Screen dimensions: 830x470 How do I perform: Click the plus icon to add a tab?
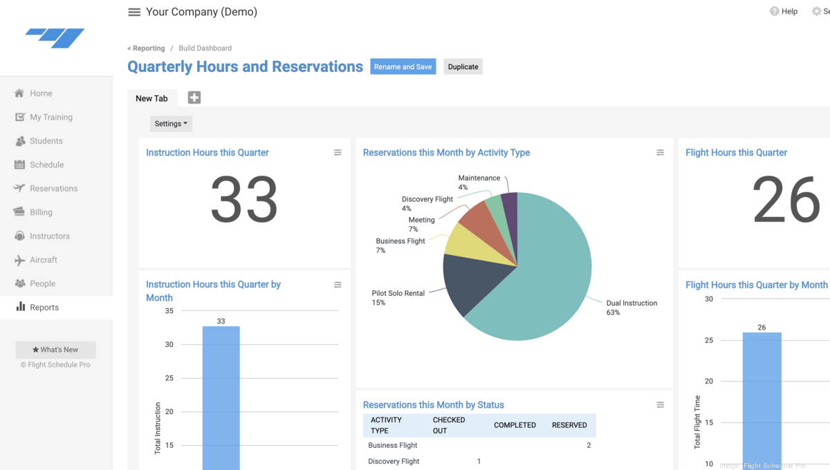point(194,97)
